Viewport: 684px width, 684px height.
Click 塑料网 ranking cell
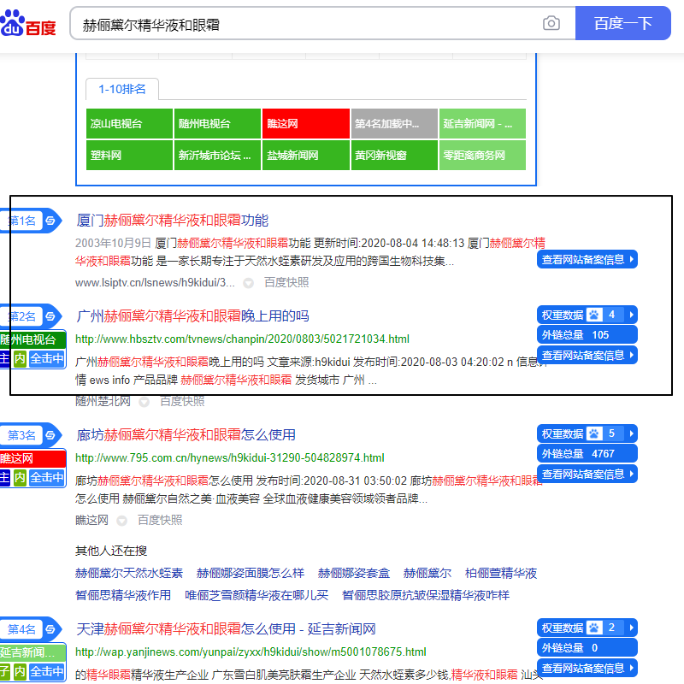click(130, 155)
